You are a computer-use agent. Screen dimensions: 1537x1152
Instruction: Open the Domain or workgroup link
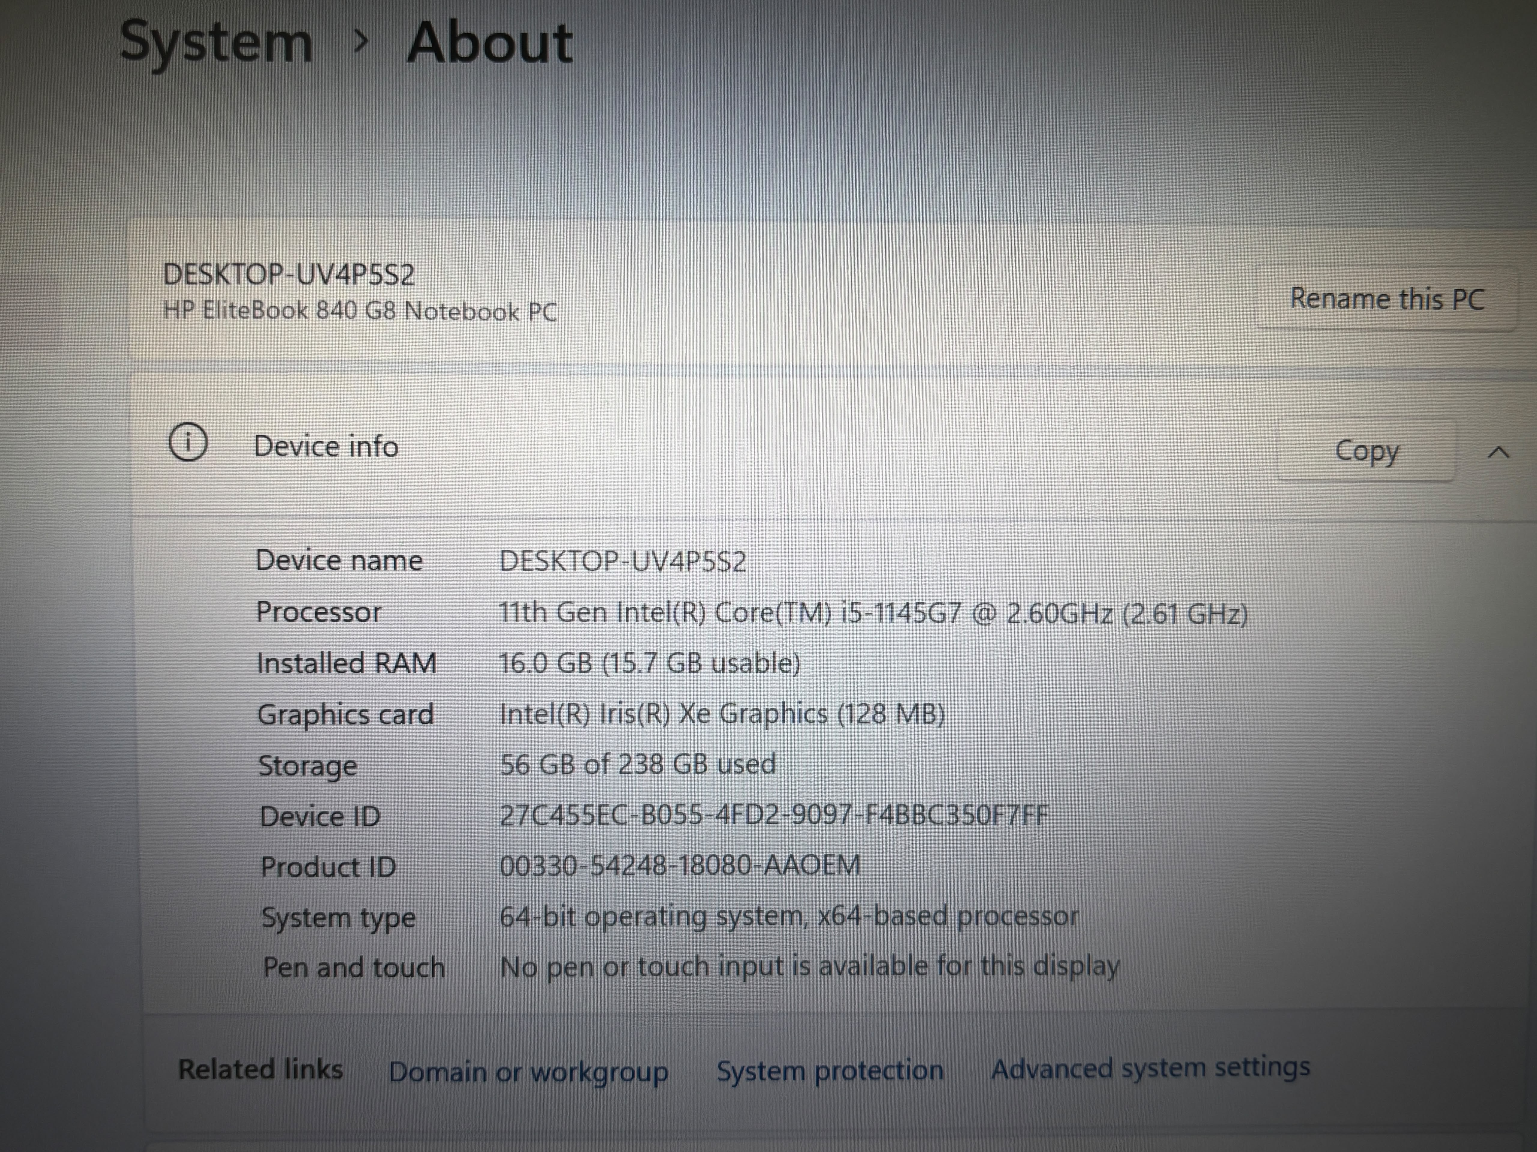(528, 1072)
